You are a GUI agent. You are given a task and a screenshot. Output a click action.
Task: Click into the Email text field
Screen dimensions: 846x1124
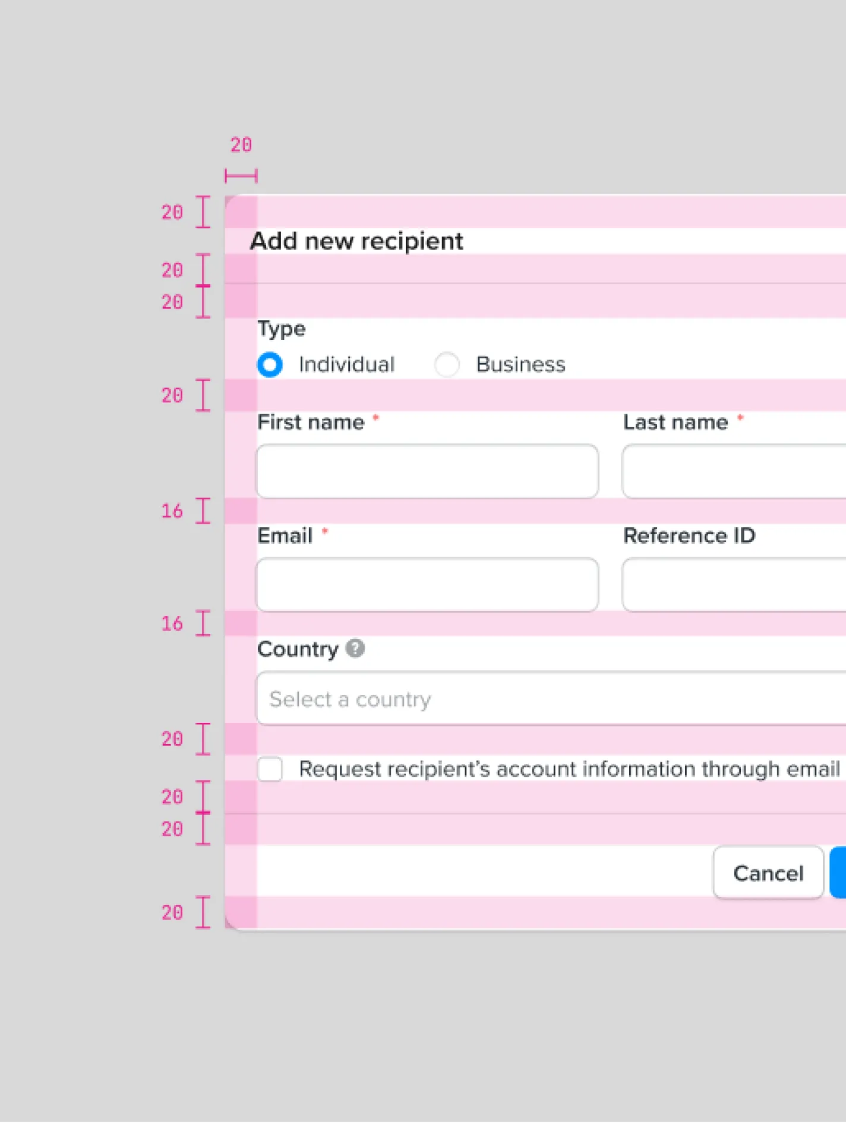427,585
